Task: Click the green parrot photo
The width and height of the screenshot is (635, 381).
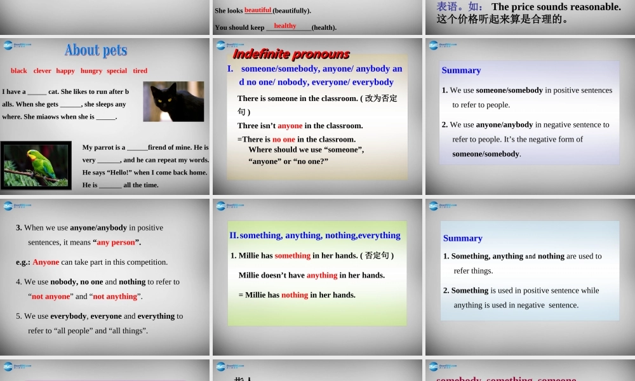Action: (36, 165)
